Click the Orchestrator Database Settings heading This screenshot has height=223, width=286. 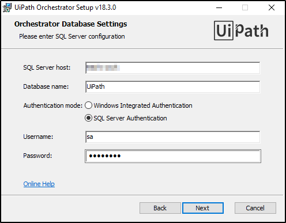pyautogui.click(x=70, y=24)
